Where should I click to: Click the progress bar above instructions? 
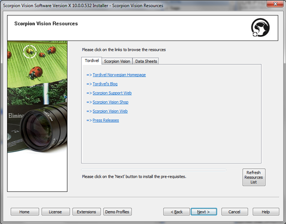[x=153, y=170]
